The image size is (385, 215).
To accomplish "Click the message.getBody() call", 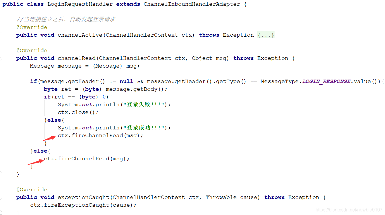I will (x=135, y=89).
